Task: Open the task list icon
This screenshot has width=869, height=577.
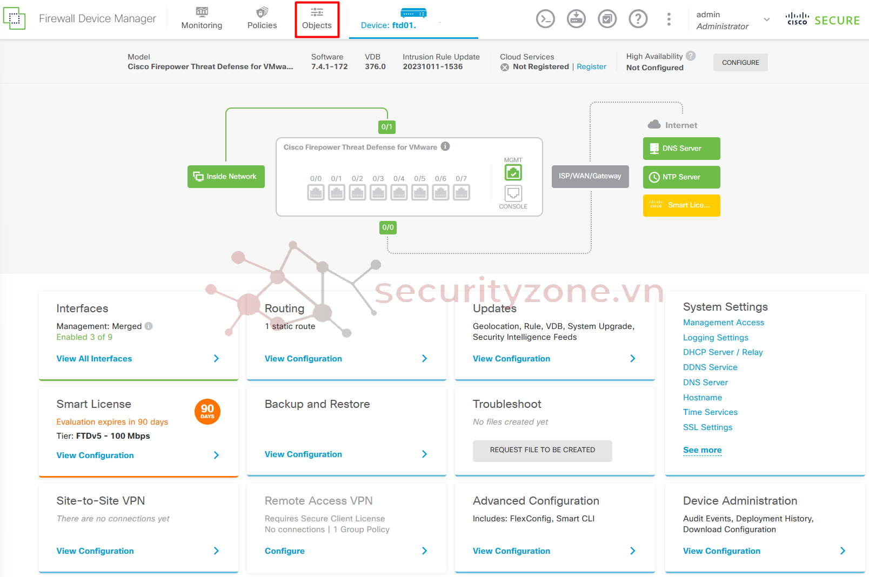Action: 607,19
